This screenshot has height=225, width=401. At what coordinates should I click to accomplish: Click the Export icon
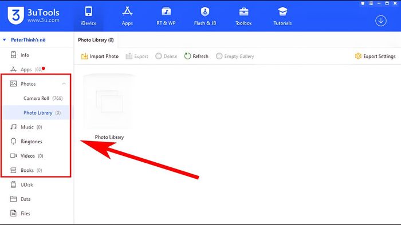[x=129, y=56]
